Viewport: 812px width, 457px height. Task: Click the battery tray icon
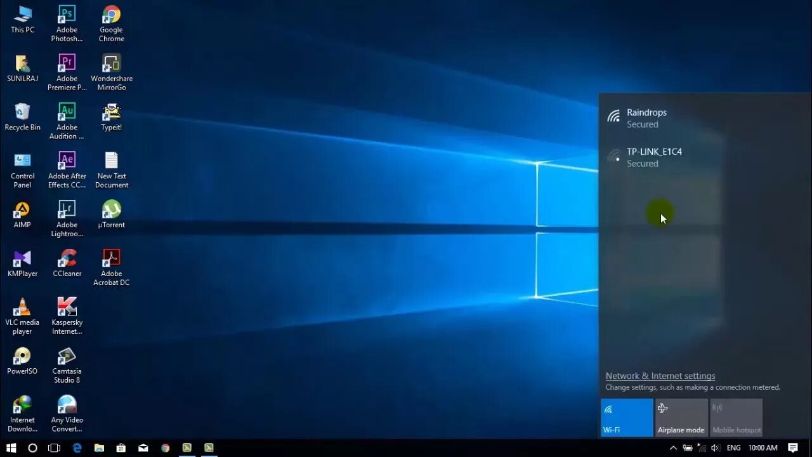[x=687, y=448]
